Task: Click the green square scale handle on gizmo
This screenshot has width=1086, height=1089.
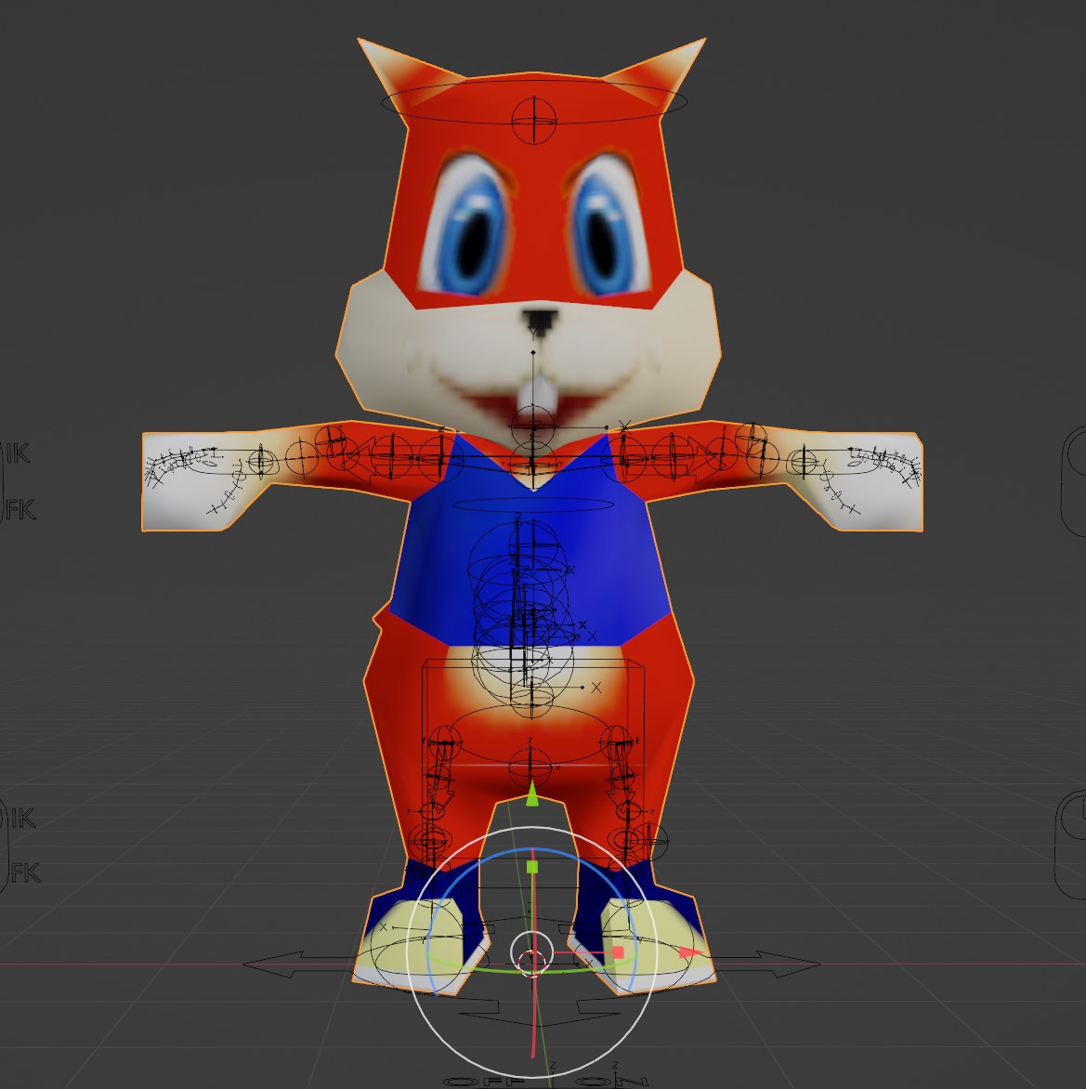Action: tap(532, 867)
